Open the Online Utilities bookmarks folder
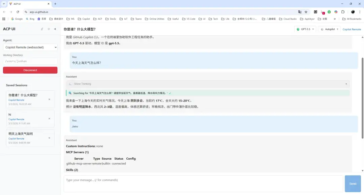Viewport: 364px width, 195px height. 154,19
